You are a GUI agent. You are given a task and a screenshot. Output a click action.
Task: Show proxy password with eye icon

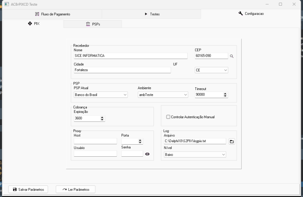click(x=147, y=154)
